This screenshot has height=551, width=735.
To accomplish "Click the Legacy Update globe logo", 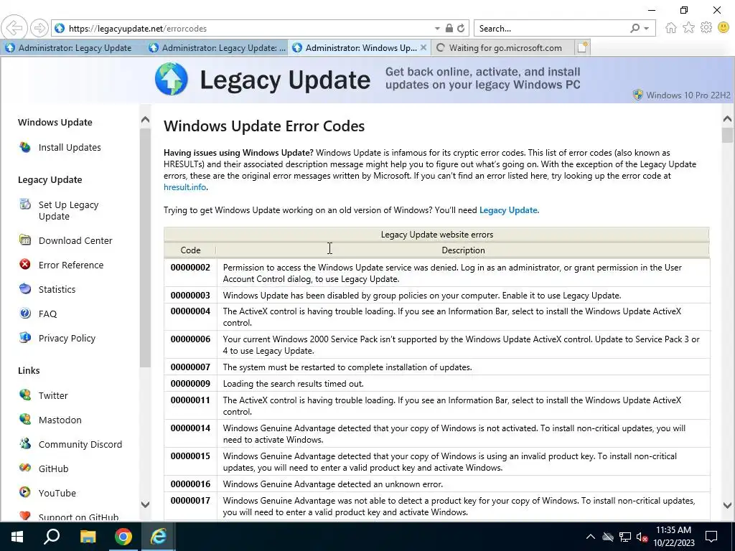I will (x=172, y=79).
